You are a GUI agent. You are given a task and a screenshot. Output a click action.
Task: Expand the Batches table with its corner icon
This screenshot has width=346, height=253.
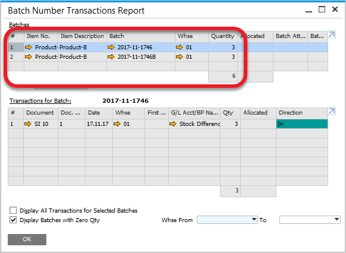point(332,35)
